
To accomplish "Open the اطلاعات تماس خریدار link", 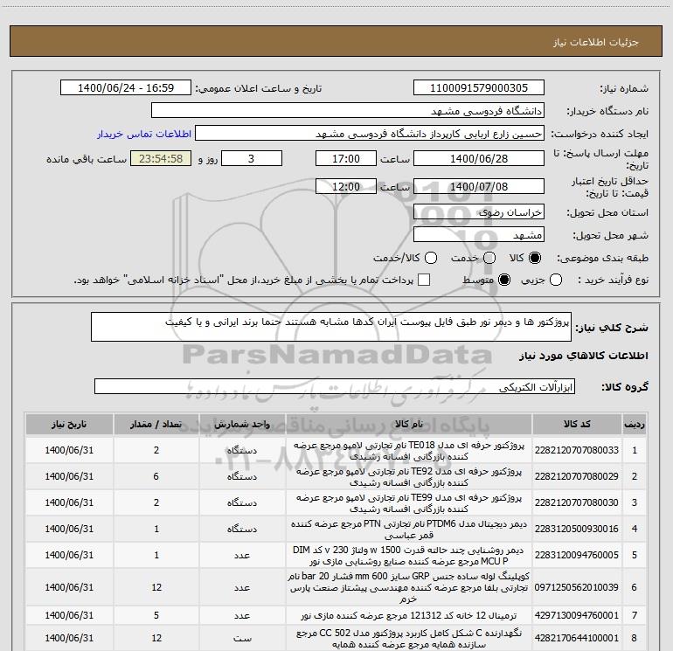I will 144,134.
